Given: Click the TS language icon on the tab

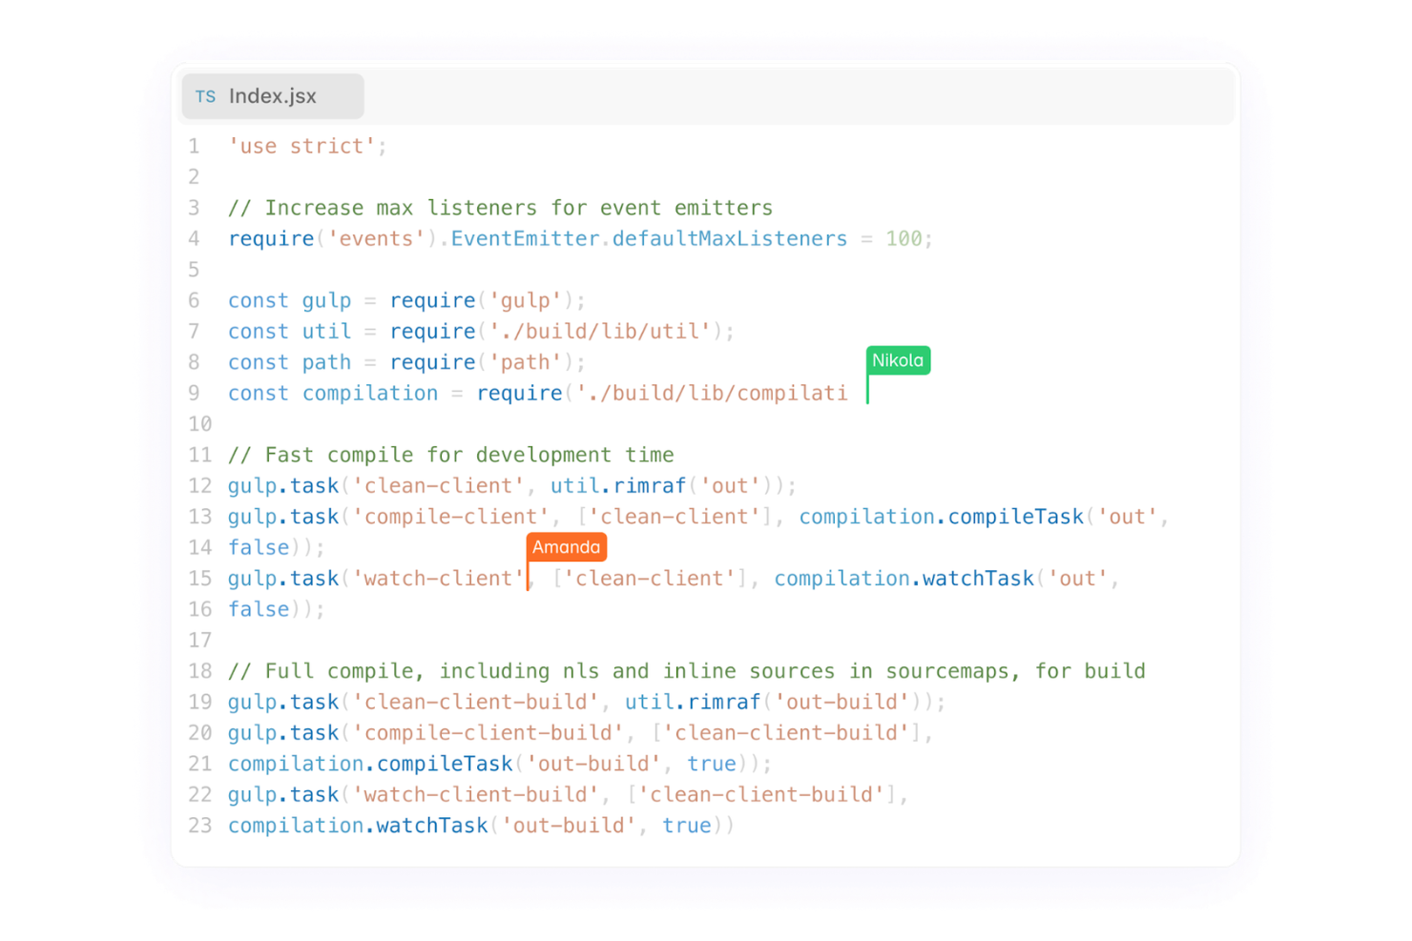Looking at the screenshot, I should click(x=205, y=96).
